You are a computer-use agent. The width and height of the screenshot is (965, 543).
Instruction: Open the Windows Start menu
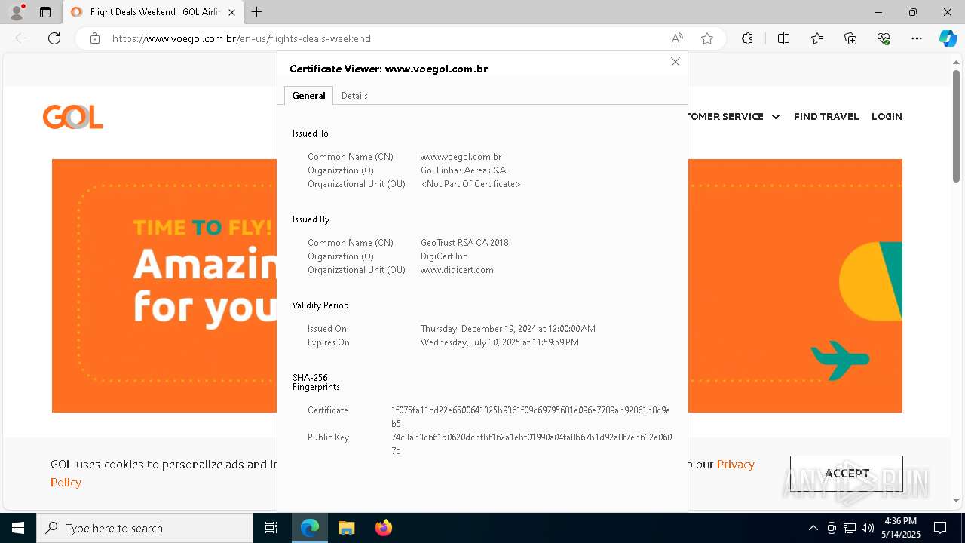[18, 528]
